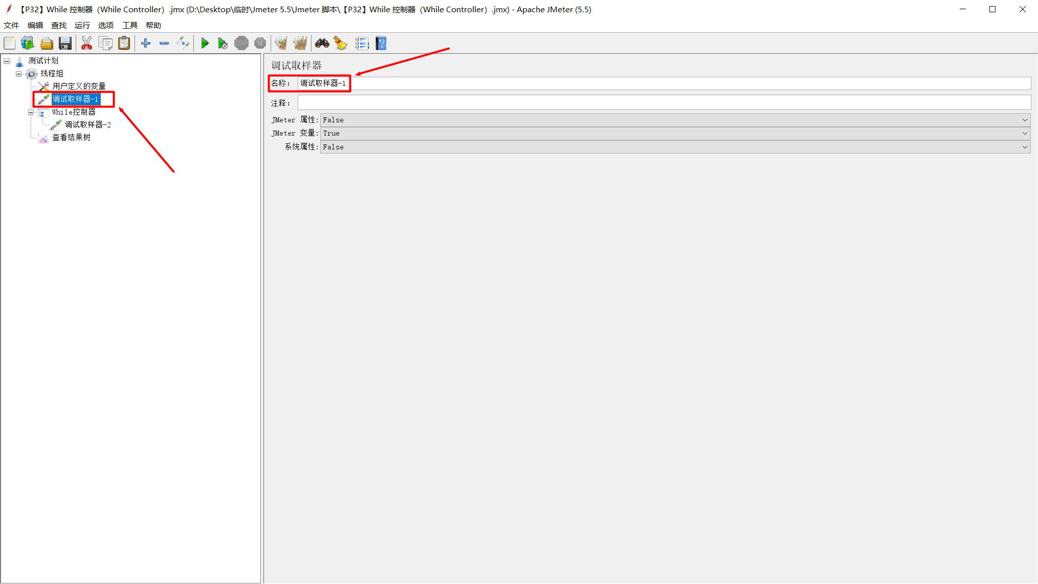Select 查看结果树 in the tree

(x=70, y=137)
